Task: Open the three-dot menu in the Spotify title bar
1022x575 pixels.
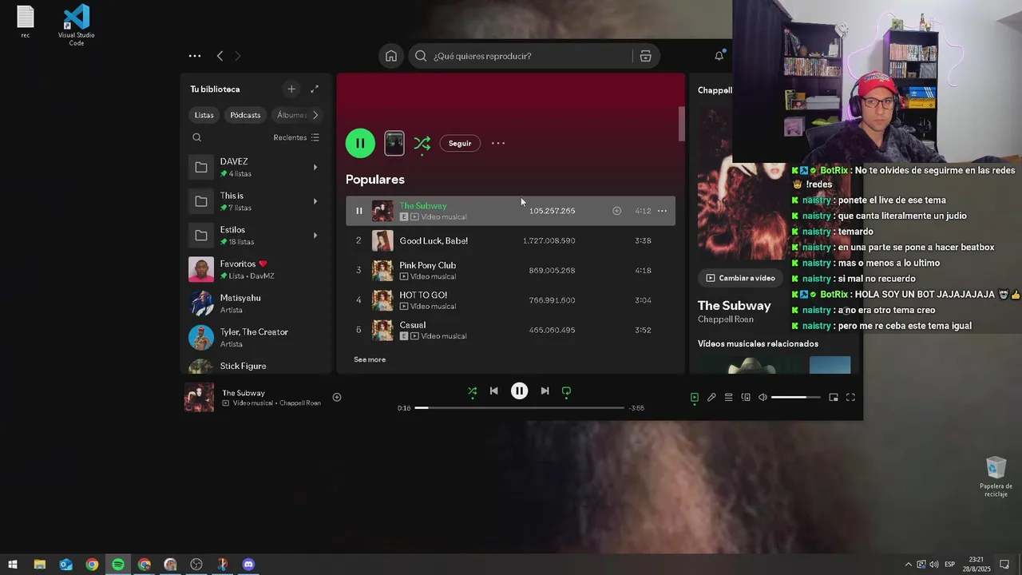Action: (x=195, y=56)
